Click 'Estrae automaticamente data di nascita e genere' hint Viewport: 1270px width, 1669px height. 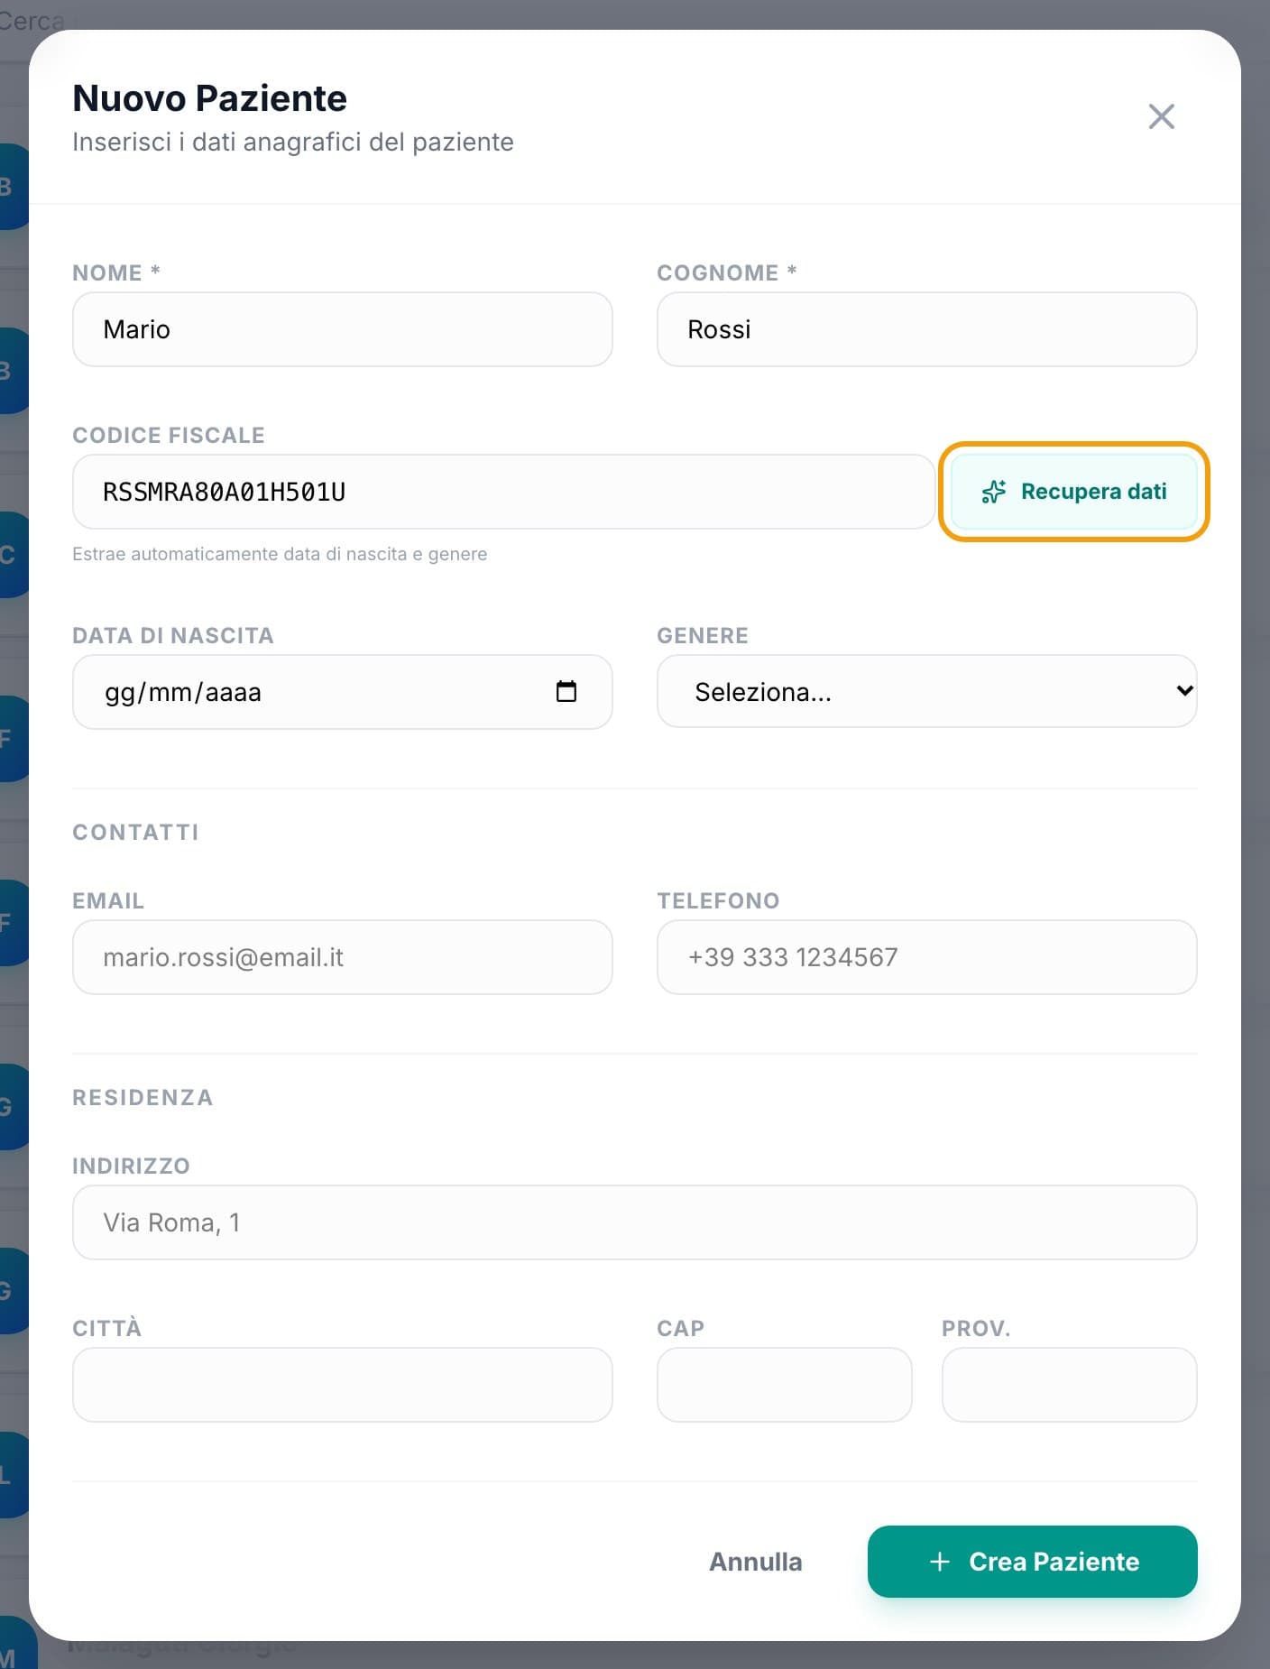(x=280, y=554)
